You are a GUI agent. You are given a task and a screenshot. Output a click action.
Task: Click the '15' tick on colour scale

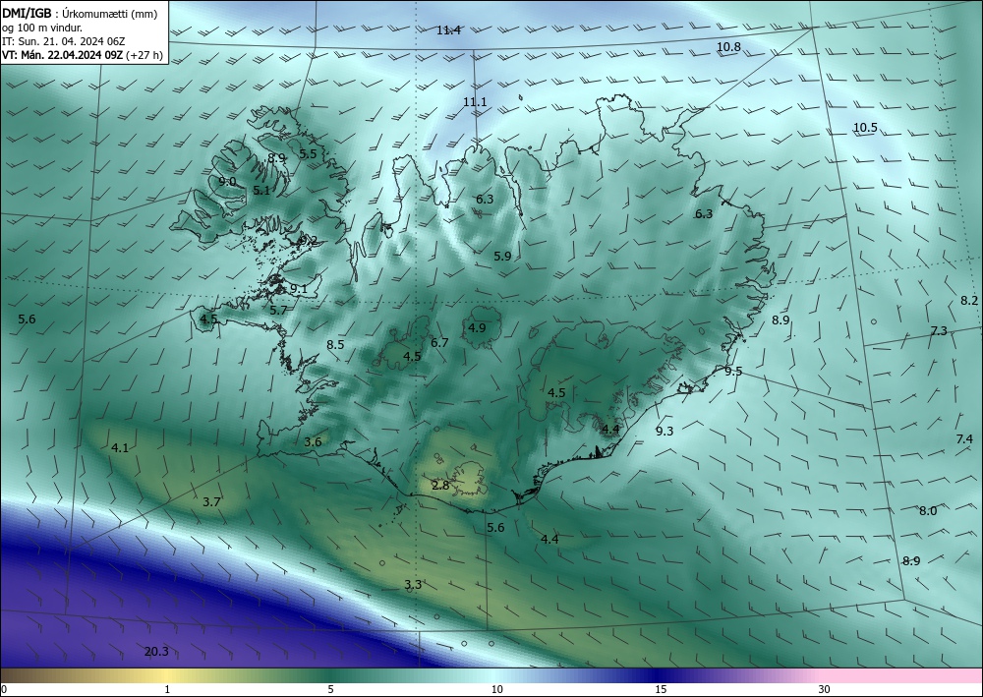[x=661, y=690]
